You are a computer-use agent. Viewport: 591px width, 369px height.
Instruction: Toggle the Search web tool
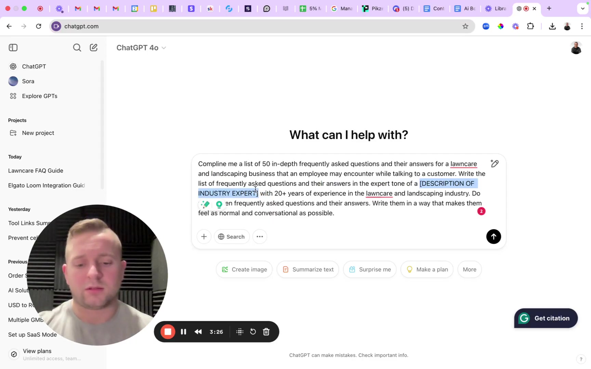tap(232, 236)
